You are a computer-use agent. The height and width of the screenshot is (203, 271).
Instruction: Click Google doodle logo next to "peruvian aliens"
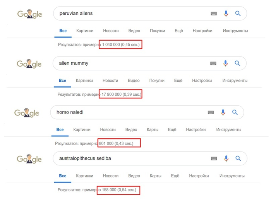tap(29, 14)
